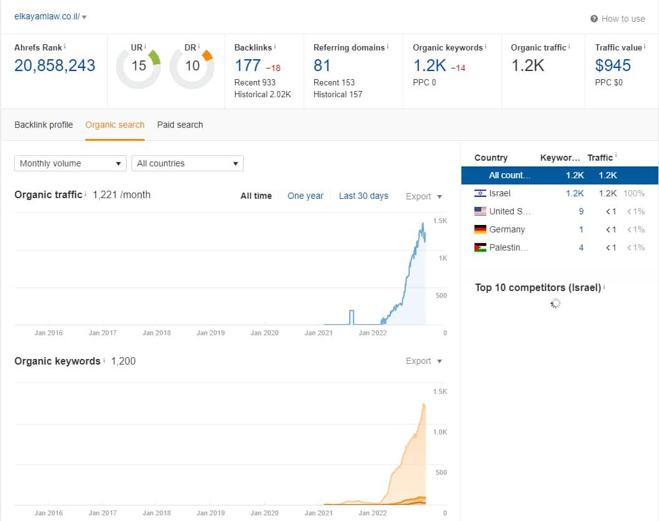Open the elkayamlaw.co.il domain dropdown arrow
Screen dimensions: 659x521
[84, 17]
